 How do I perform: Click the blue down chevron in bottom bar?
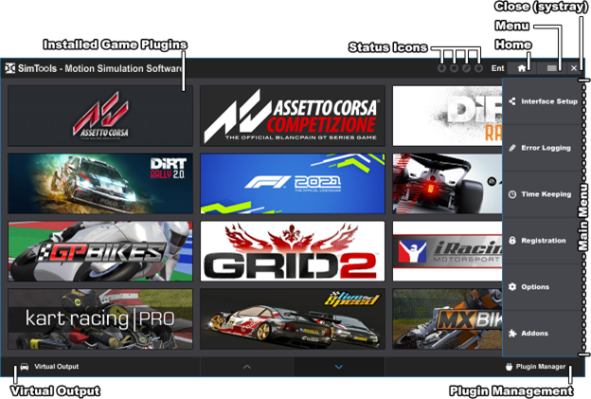(339, 367)
